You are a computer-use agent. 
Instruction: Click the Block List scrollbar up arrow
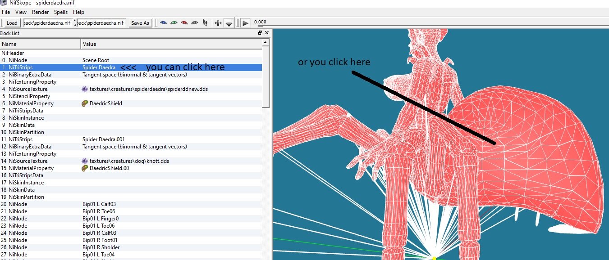[266, 43]
